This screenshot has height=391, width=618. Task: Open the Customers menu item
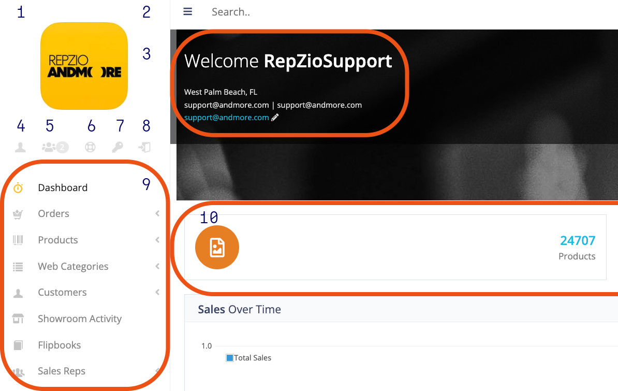click(x=62, y=293)
